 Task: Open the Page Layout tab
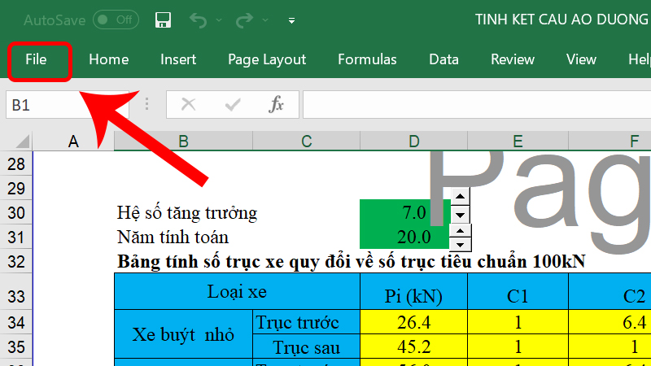(267, 59)
